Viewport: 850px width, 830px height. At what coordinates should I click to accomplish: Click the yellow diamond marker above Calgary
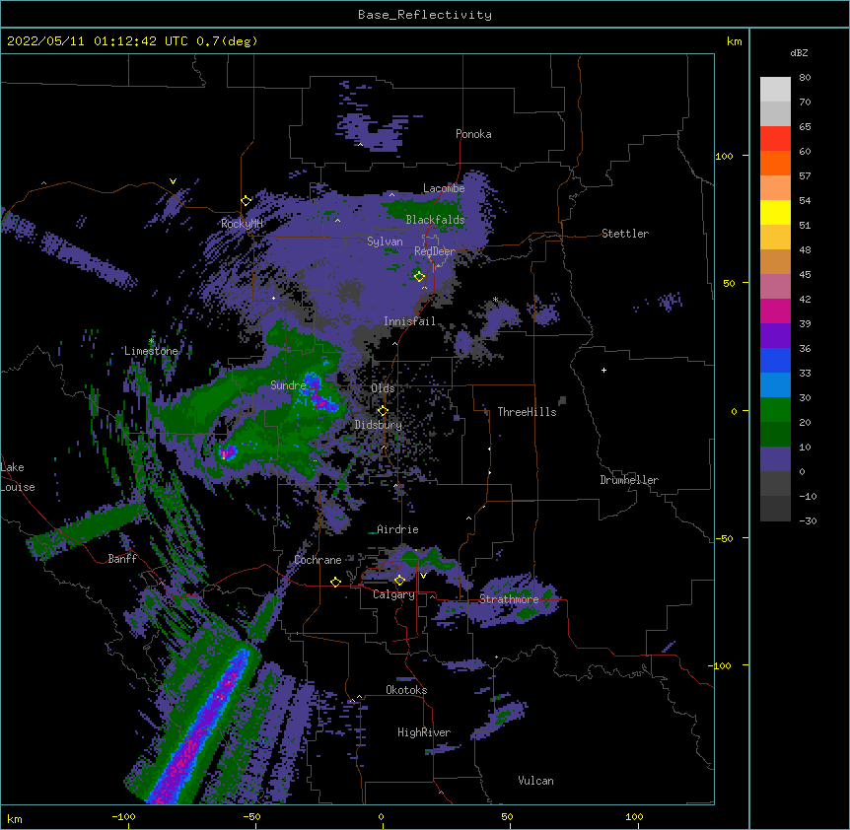pyautogui.click(x=399, y=581)
